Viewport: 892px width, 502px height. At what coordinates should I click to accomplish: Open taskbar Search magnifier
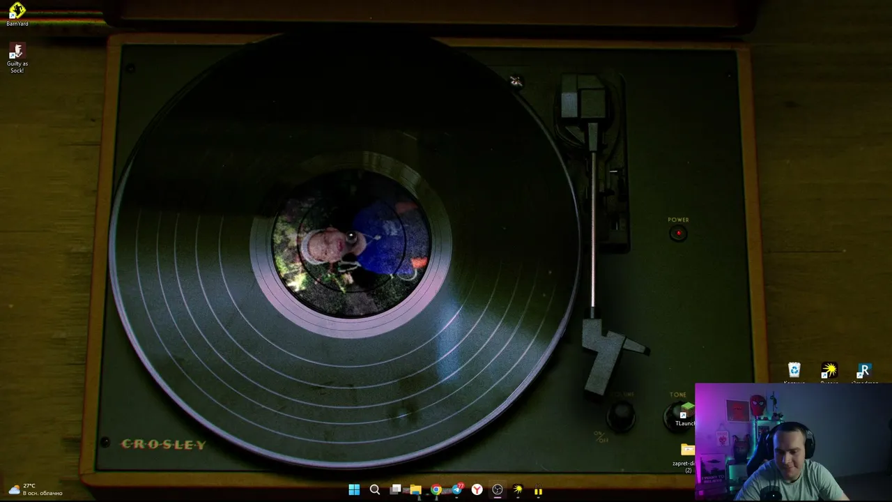coord(375,489)
